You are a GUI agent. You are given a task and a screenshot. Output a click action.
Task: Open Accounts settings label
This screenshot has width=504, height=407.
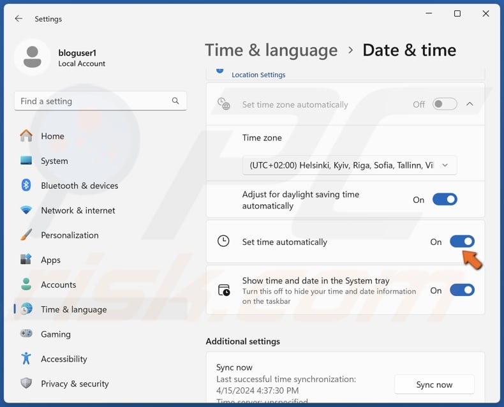tap(59, 285)
